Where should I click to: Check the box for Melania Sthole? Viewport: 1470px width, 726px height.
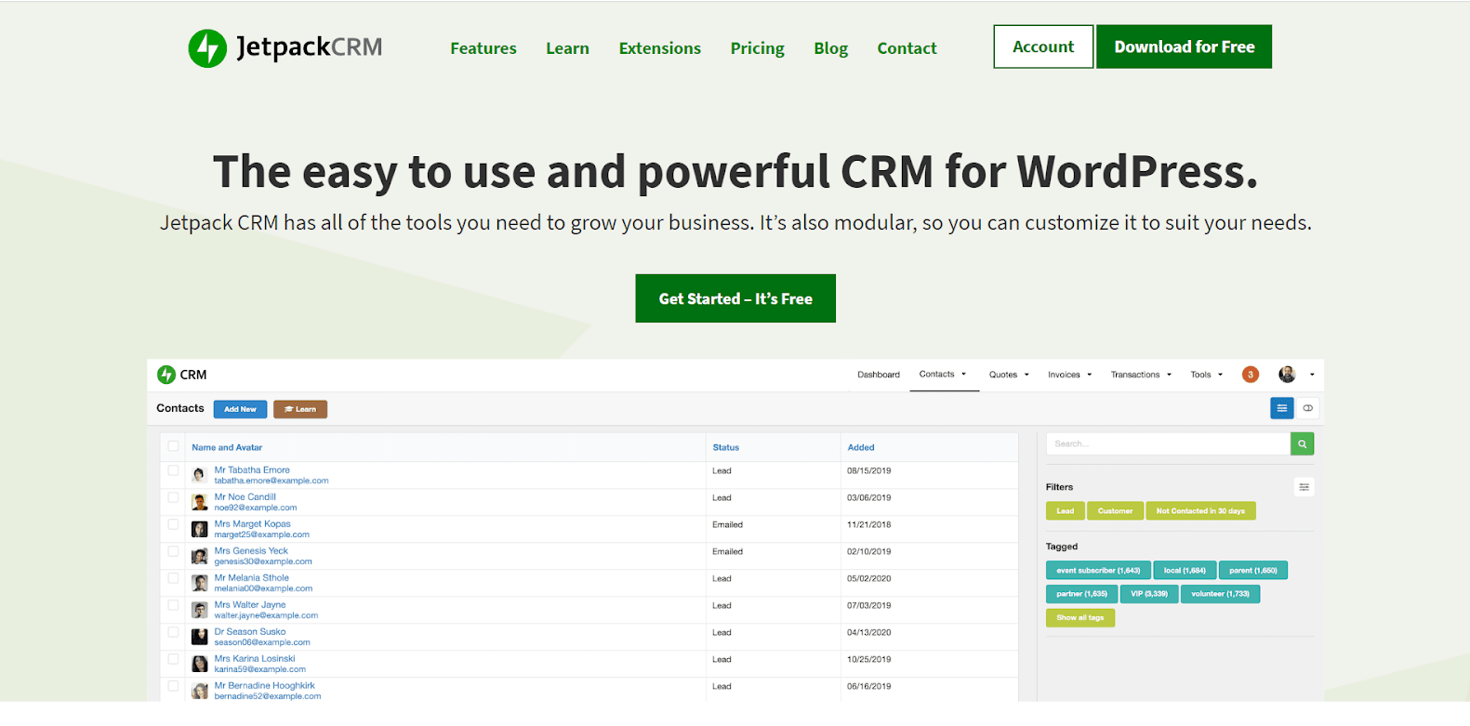(x=173, y=578)
